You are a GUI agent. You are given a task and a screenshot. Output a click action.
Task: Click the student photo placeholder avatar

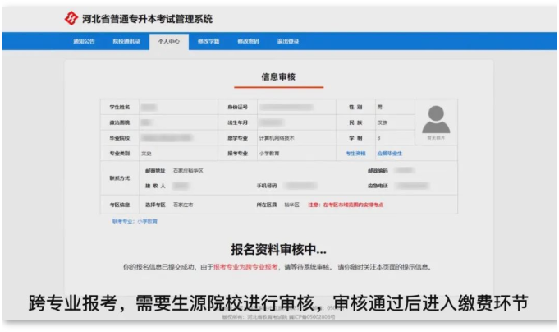(x=436, y=121)
